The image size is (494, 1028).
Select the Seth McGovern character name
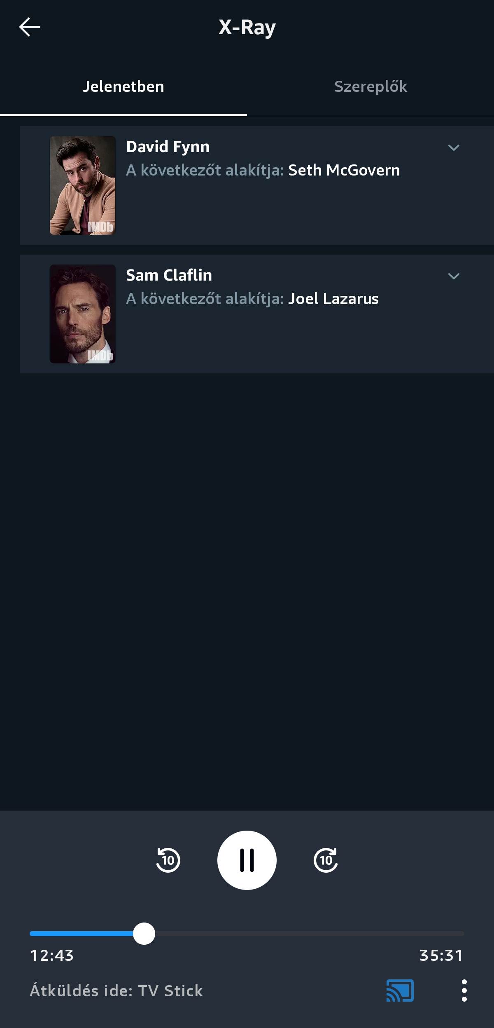[344, 170]
